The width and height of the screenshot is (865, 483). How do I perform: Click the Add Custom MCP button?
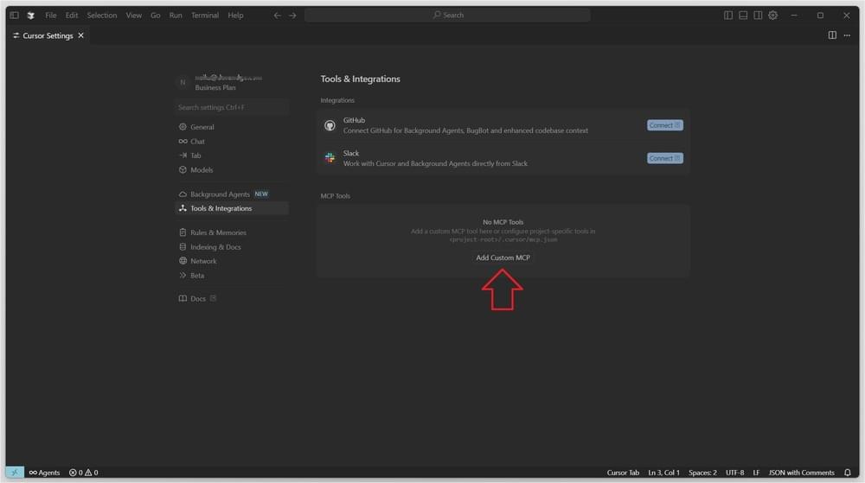[503, 258]
